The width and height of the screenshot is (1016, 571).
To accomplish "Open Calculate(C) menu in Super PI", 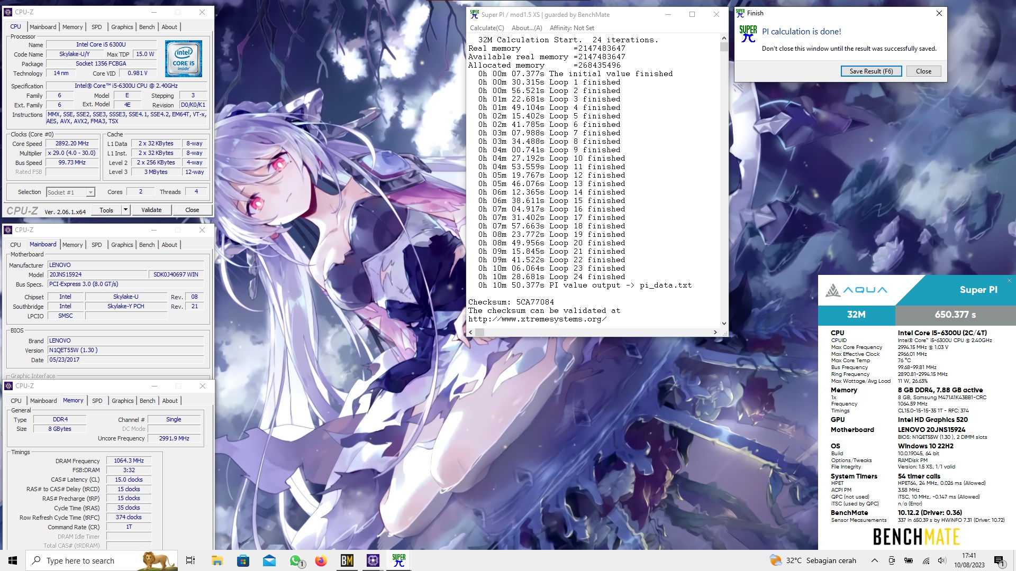I will 487,28.
